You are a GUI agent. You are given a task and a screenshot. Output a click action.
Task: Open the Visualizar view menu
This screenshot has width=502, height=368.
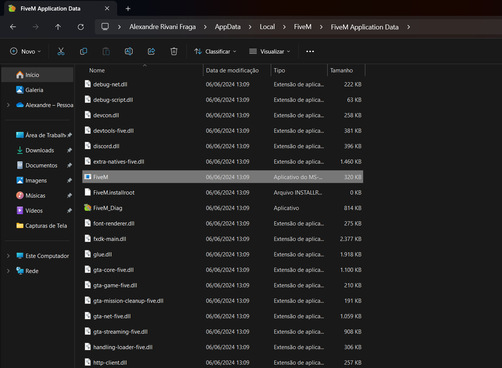click(270, 51)
